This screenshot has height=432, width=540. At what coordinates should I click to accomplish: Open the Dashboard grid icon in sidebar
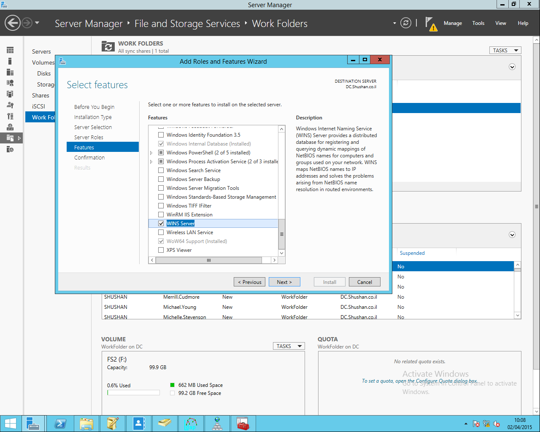(10, 50)
